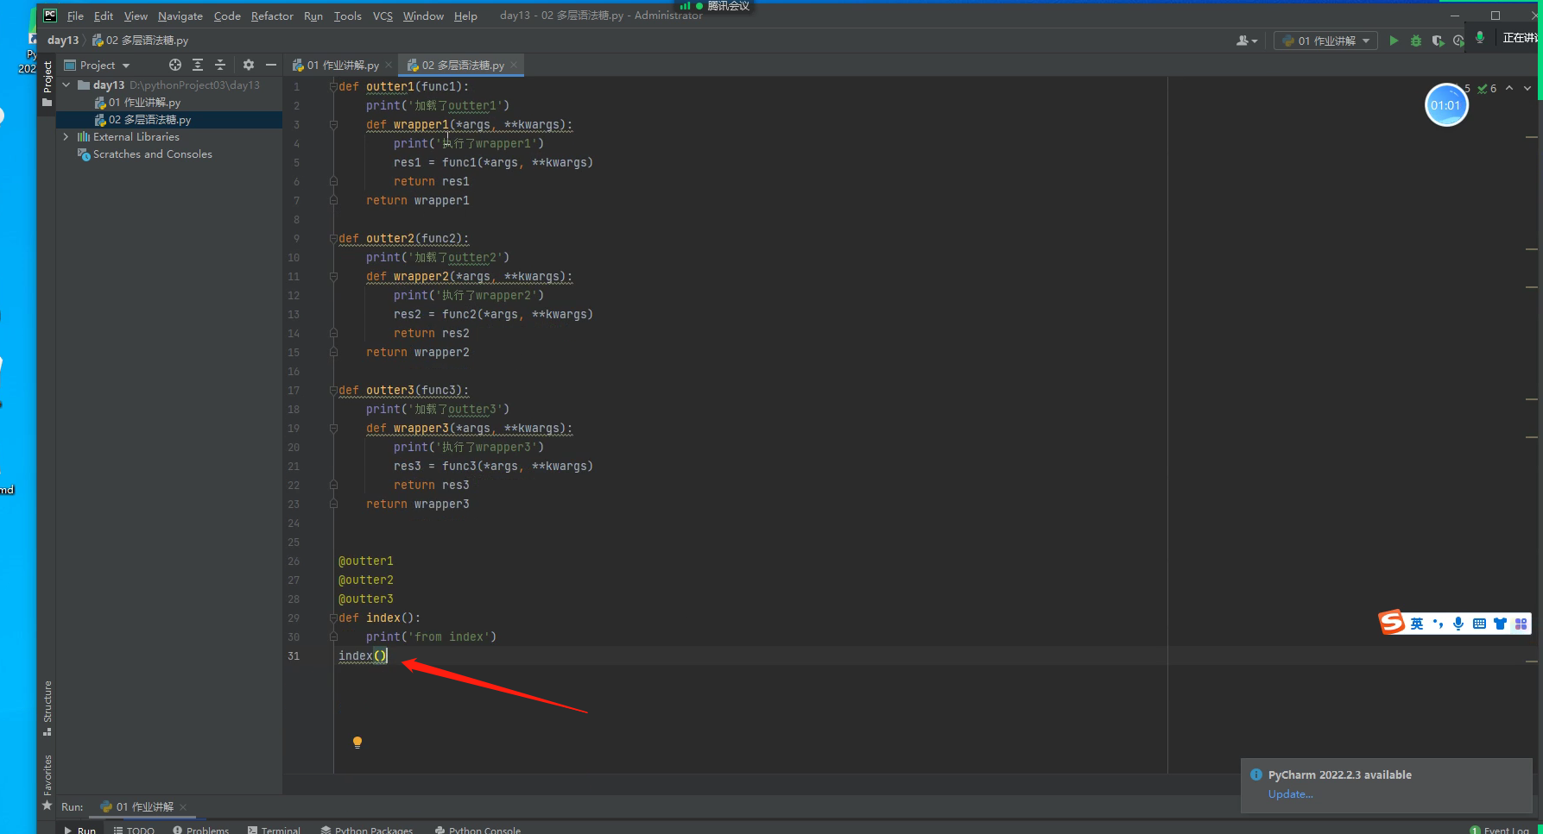
Task: Toggle the TODO tool window button
Action: tap(134, 830)
